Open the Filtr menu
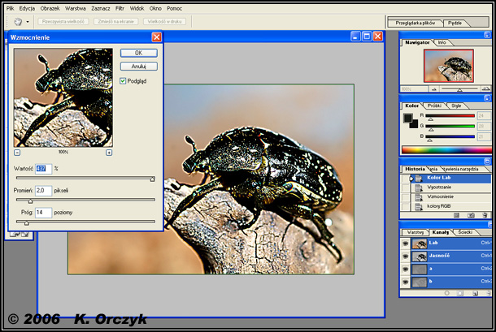Image resolution: width=496 pixels, height=332 pixels. (120, 7)
